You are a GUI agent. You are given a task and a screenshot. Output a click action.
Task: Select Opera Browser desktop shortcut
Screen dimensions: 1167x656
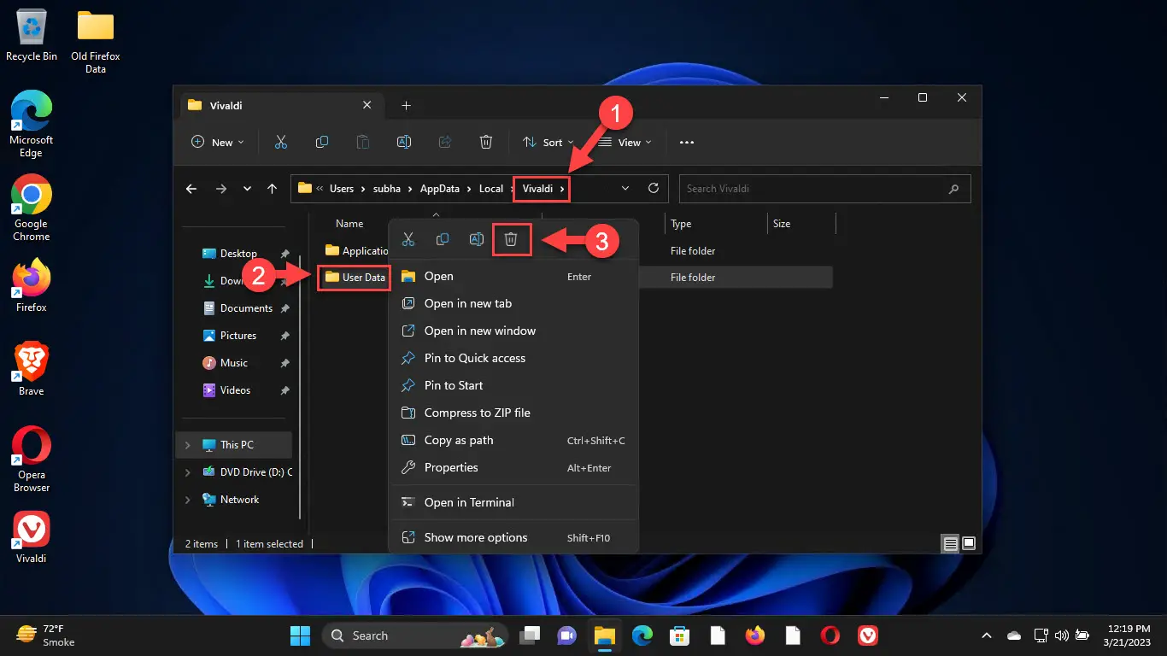point(32,460)
